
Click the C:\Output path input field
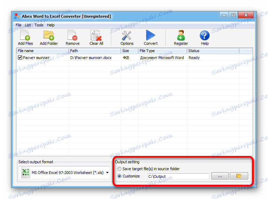click(x=178, y=176)
